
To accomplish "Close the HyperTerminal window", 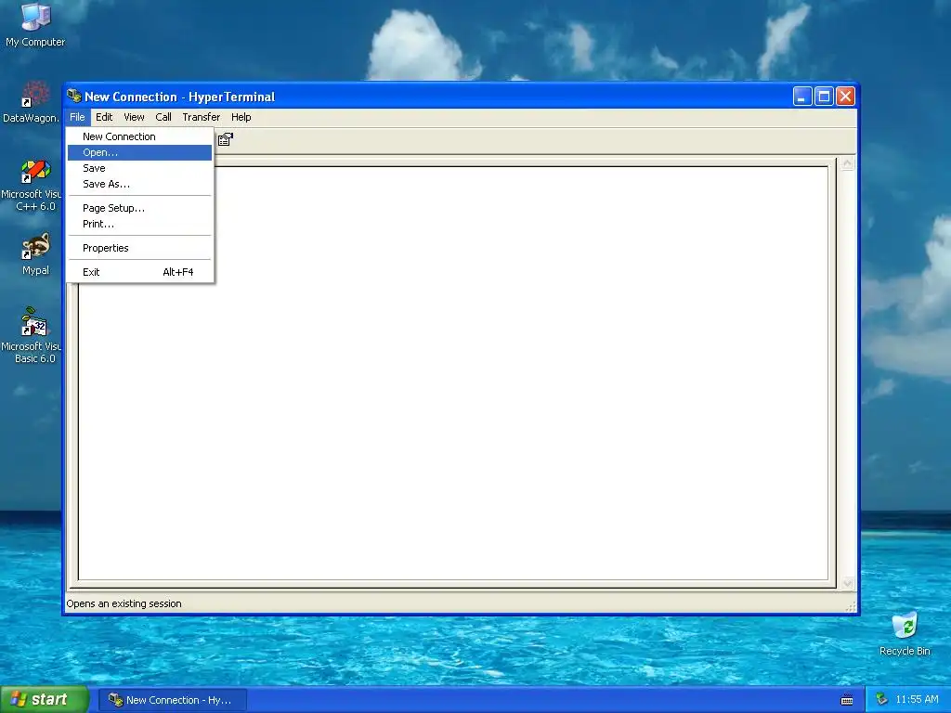I will click(845, 96).
